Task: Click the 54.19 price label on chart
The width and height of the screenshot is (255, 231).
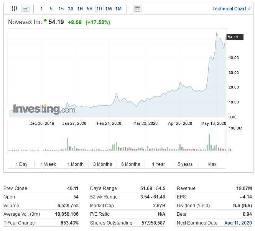Action: (x=235, y=37)
